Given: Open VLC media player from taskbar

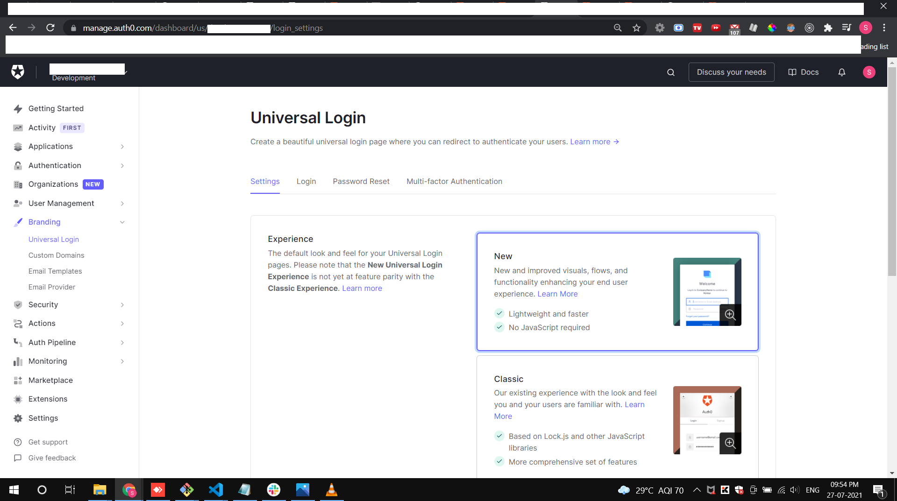Looking at the screenshot, I should (x=332, y=490).
